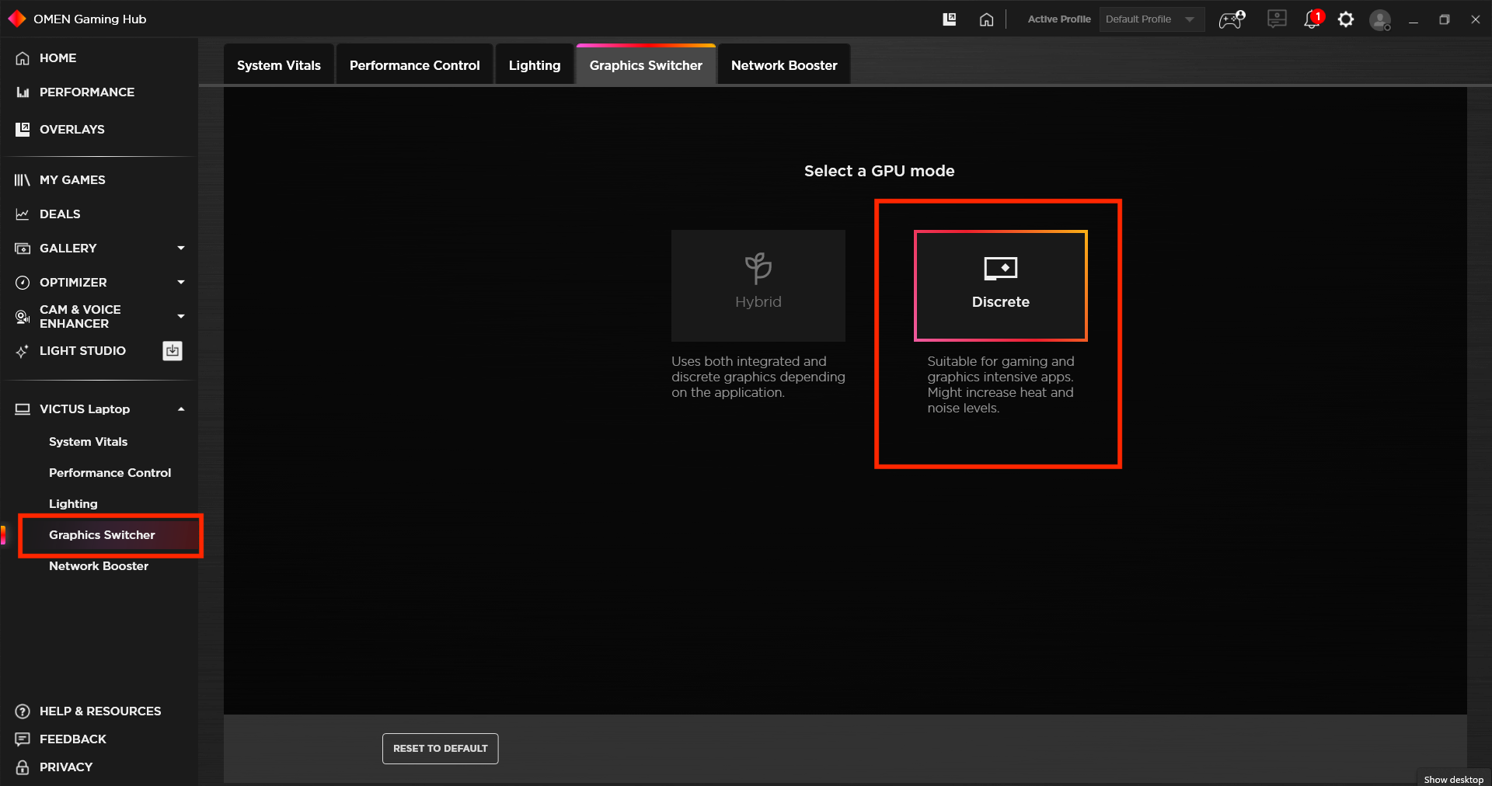This screenshot has width=1492, height=786.
Task: Click the OPTIMIZER gauge icon
Action: click(23, 283)
